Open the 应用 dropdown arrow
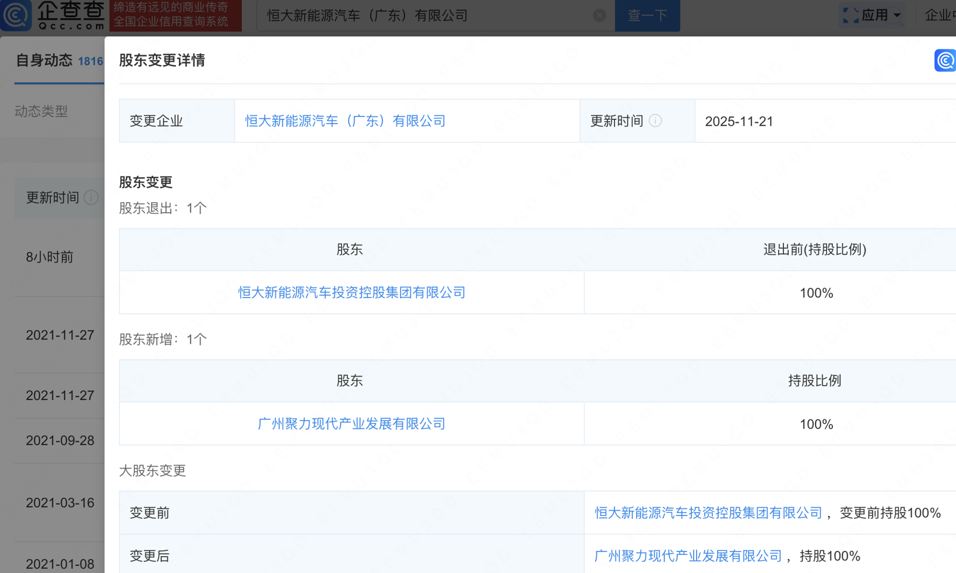This screenshot has height=573, width=956. 896,16
